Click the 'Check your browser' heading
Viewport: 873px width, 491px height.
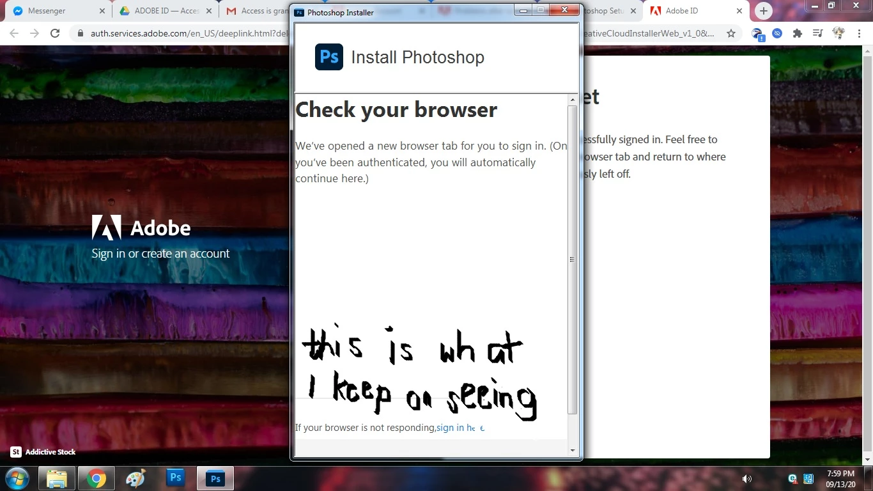tap(396, 110)
